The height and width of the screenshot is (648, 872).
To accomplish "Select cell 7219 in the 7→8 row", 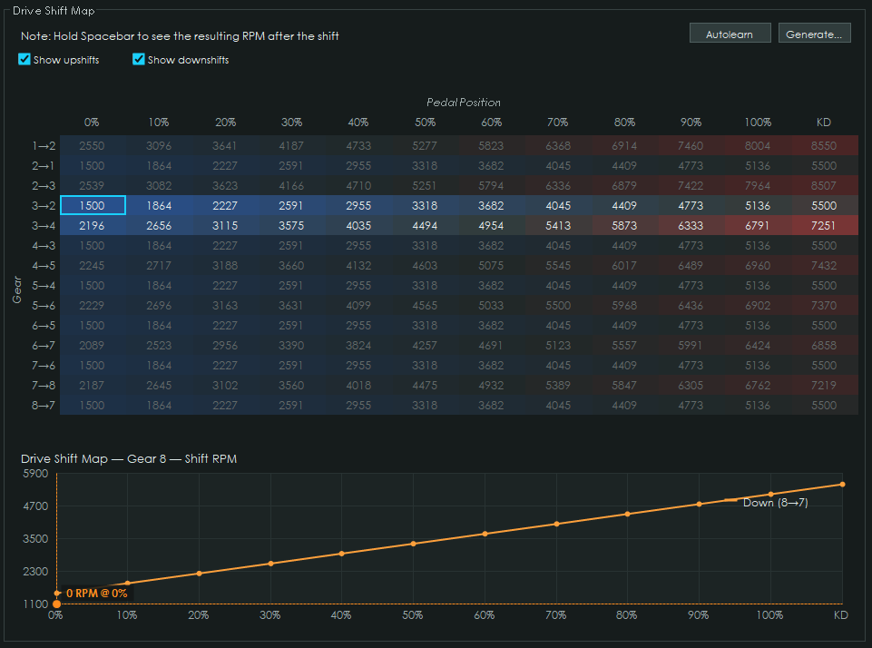I will click(x=824, y=386).
